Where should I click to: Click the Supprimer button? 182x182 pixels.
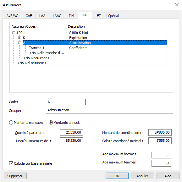15,176
